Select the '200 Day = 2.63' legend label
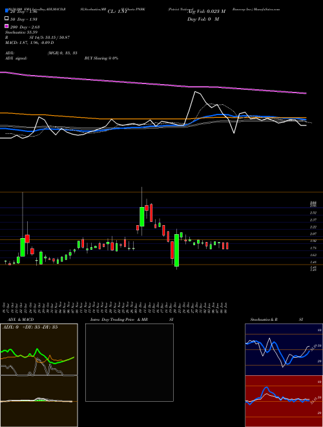323x427 pixels. 25,27
